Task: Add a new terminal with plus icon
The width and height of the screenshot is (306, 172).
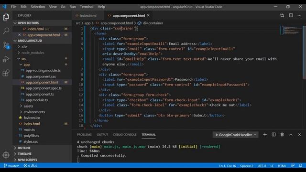Action: (265, 135)
